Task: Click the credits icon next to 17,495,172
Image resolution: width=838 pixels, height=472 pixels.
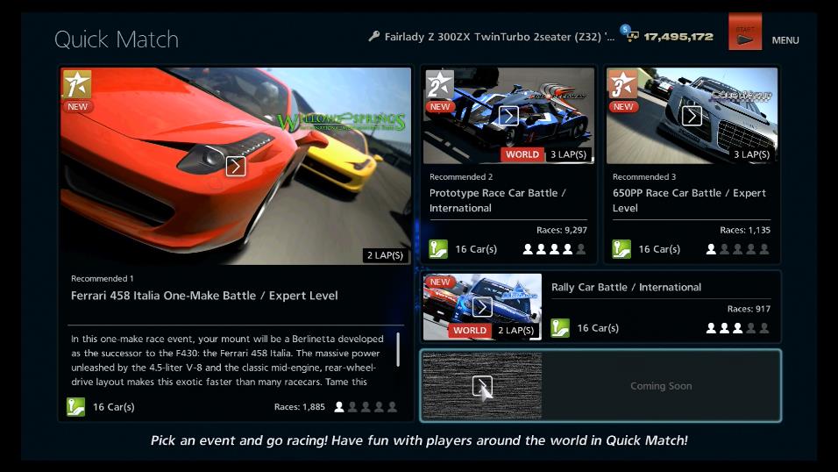Action: tap(631, 35)
